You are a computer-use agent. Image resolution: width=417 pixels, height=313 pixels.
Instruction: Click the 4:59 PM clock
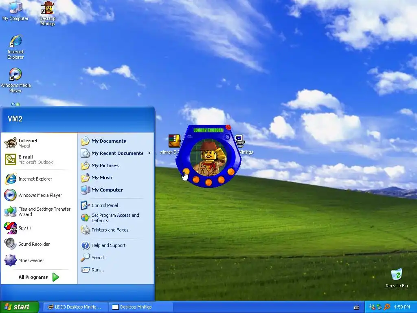pyautogui.click(x=402, y=307)
